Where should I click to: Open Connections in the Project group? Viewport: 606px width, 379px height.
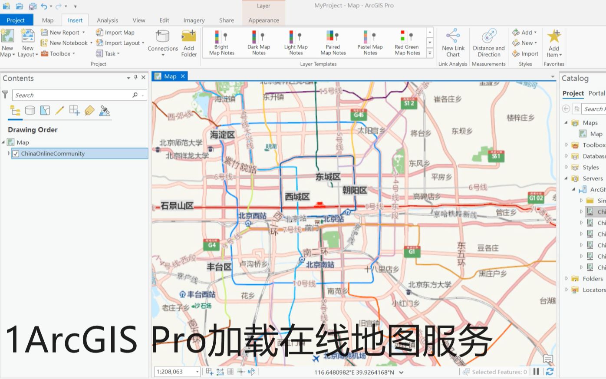pos(162,41)
